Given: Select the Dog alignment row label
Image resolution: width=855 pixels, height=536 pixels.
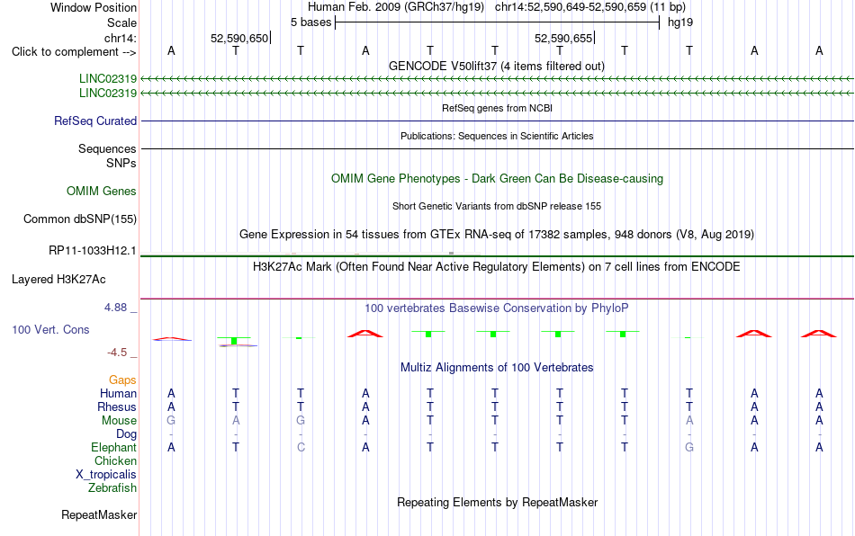Looking at the screenshot, I should (127, 434).
